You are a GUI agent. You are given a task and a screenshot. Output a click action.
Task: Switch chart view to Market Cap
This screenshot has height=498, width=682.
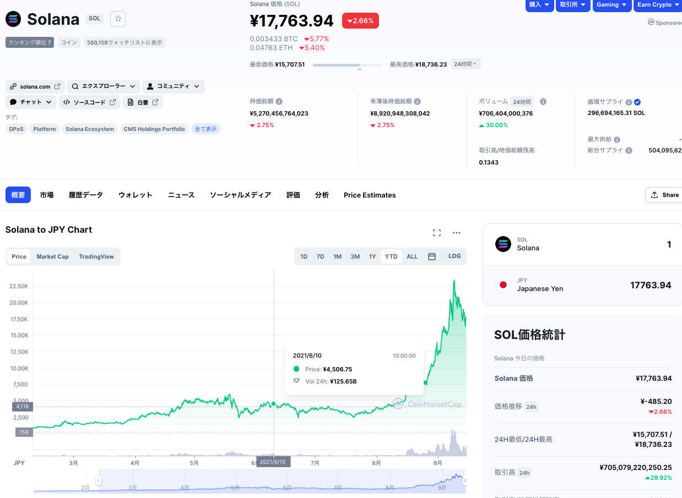click(x=52, y=256)
